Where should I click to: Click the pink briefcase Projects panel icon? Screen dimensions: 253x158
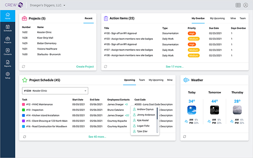24,18
